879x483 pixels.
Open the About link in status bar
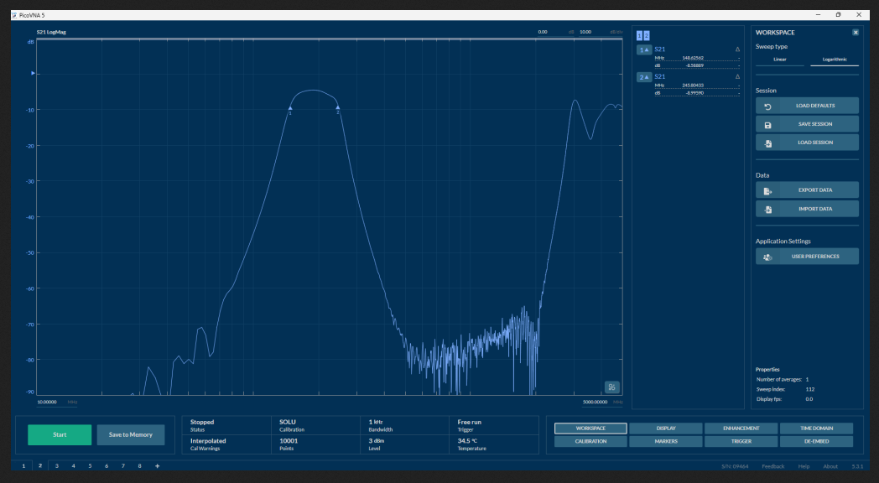pos(830,467)
